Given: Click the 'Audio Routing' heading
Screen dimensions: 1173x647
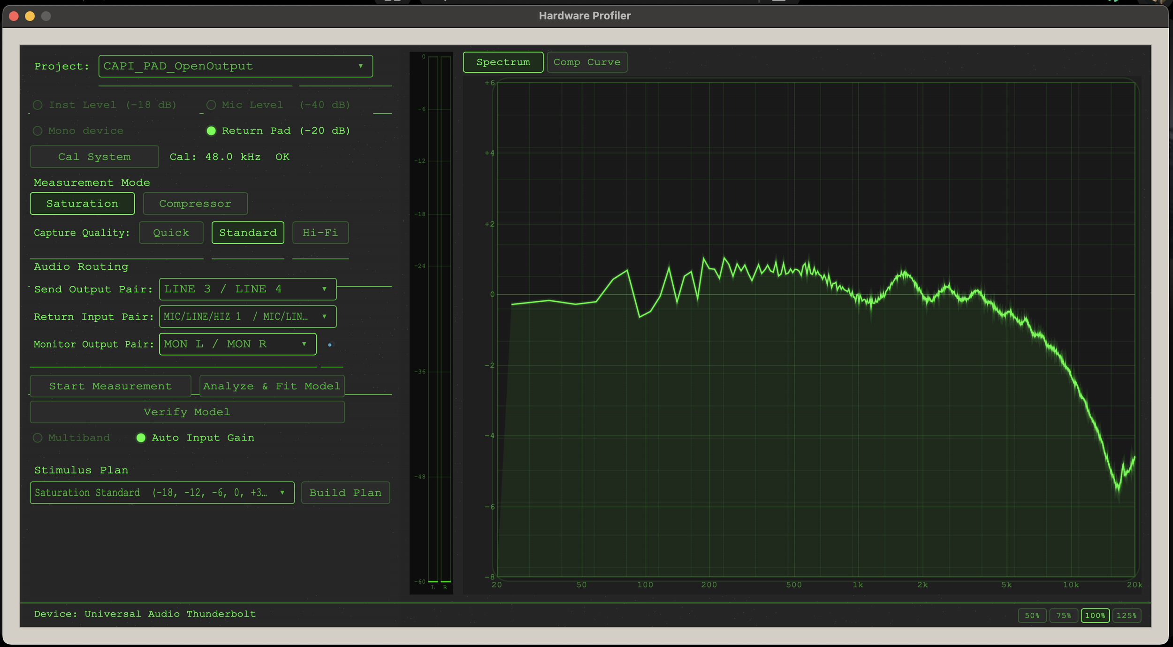Looking at the screenshot, I should 81,266.
